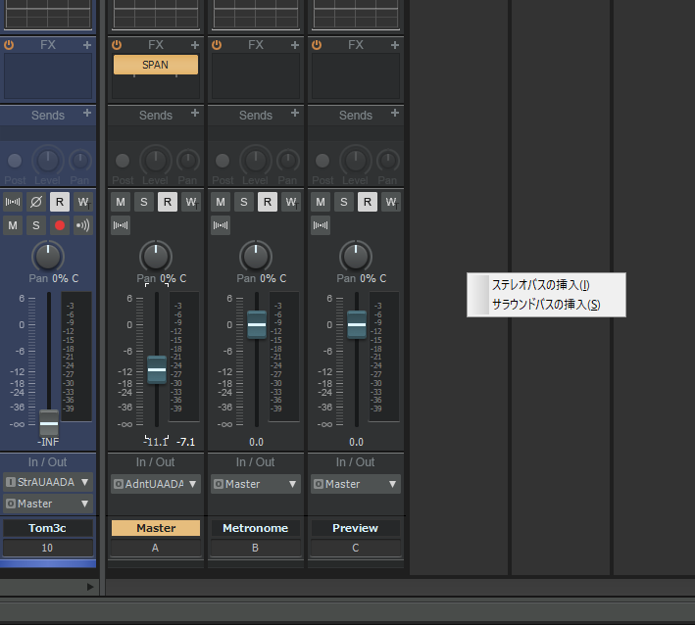This screenshot has height=625, width=695.
Task: Toggle phase invert on Tom3c track
Action: coord(36,202)
